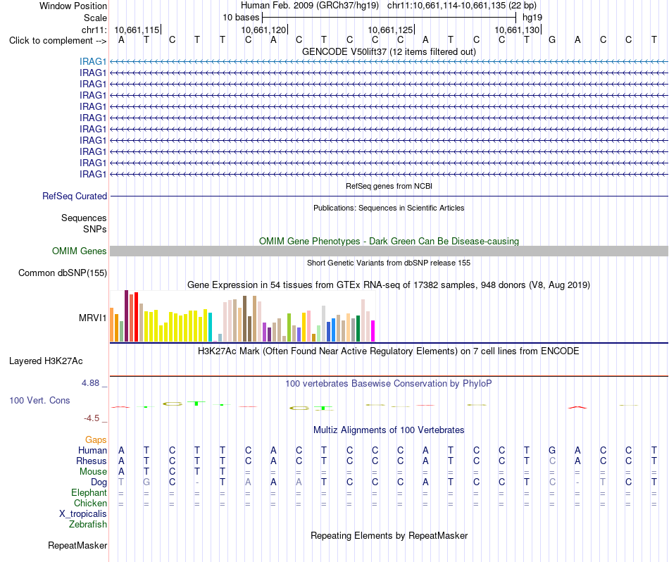The image size is (669, 562).
Task: Click the 10,661,125 position marker
Action: (390, 30)
